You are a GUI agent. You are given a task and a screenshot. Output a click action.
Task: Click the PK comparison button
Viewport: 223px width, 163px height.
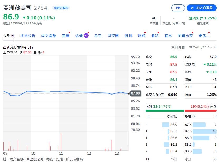178,8
